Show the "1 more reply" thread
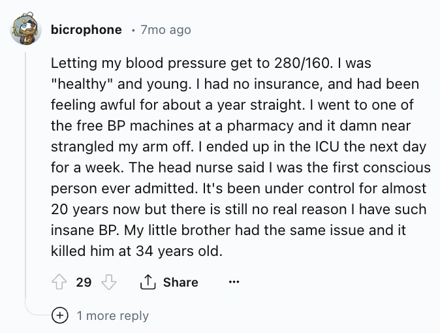Image resolution: width=440 pixels, height=333 pixels. coord(112,316)
